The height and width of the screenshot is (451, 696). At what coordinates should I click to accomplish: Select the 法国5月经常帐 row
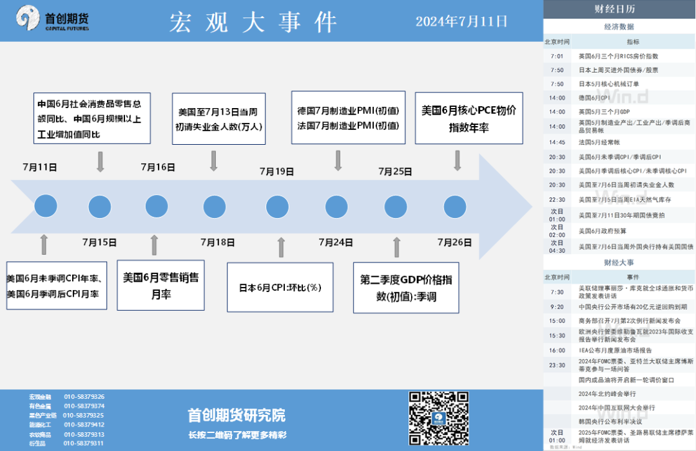point(619,142)
